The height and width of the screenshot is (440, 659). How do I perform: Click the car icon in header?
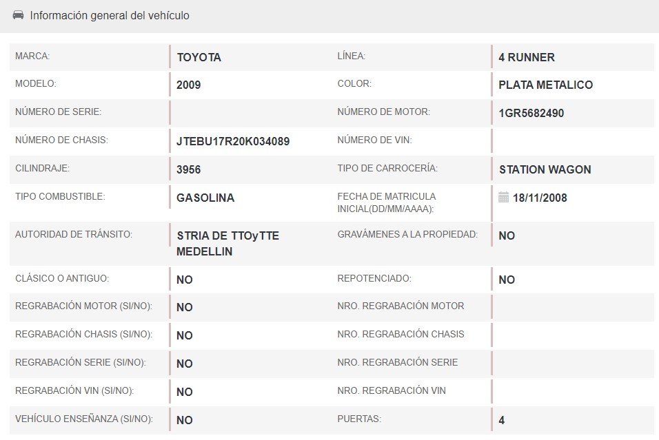point(19,15)
